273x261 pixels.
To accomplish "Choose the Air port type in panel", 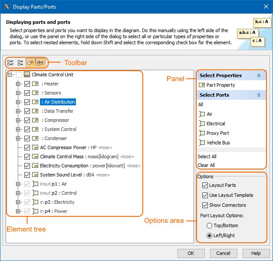I will (210, 114).
